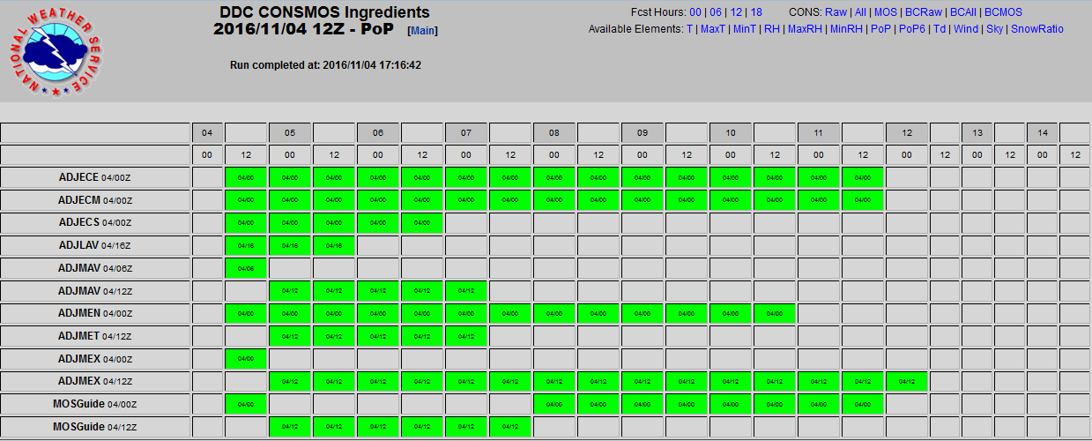Click first green cell in ADJMAV 04/06Z row

click(x=246, y=268)
